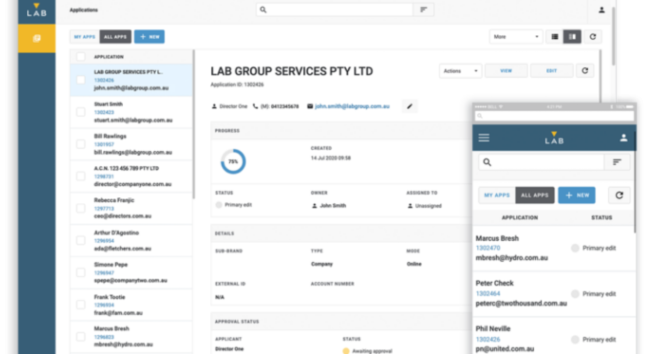Open the Actions dropdown

(x=459, y=70)
